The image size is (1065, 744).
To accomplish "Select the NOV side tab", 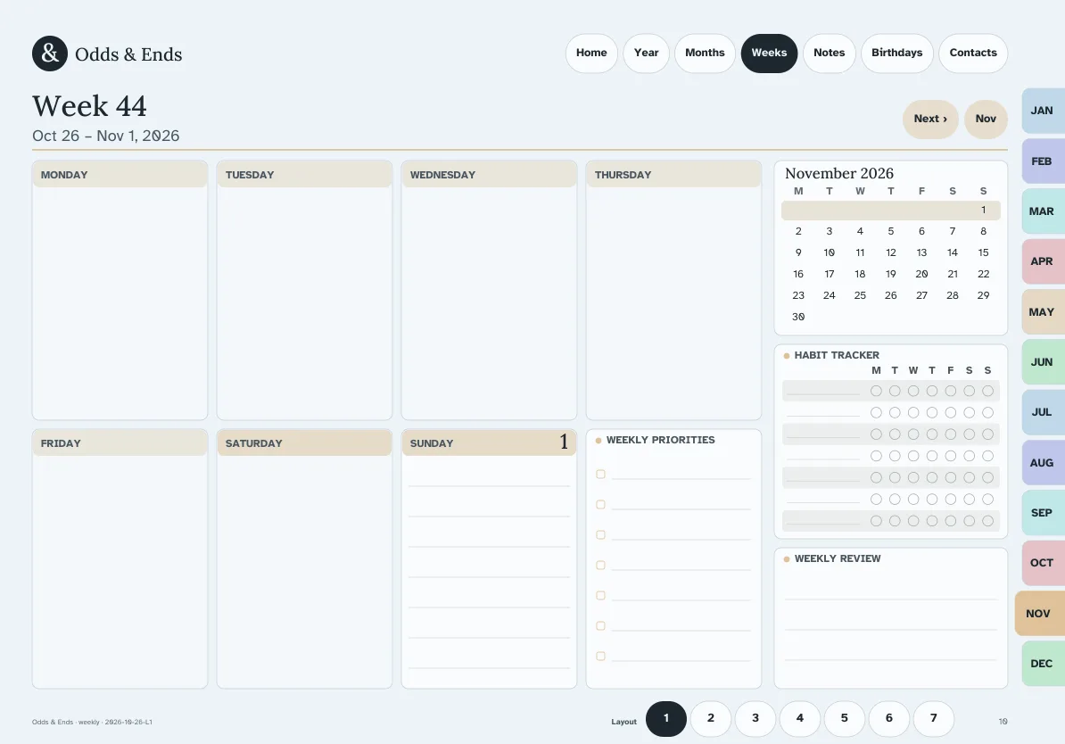I will click(1039, 614).
